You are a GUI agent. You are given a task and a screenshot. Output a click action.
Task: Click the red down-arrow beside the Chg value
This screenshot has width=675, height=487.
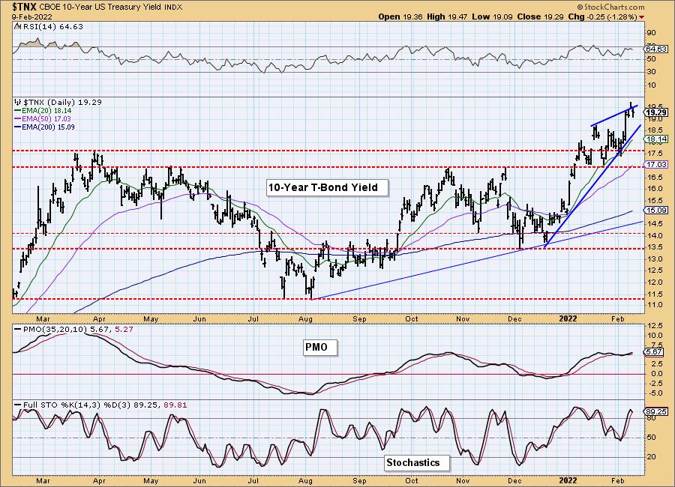[x=642, y=17]
